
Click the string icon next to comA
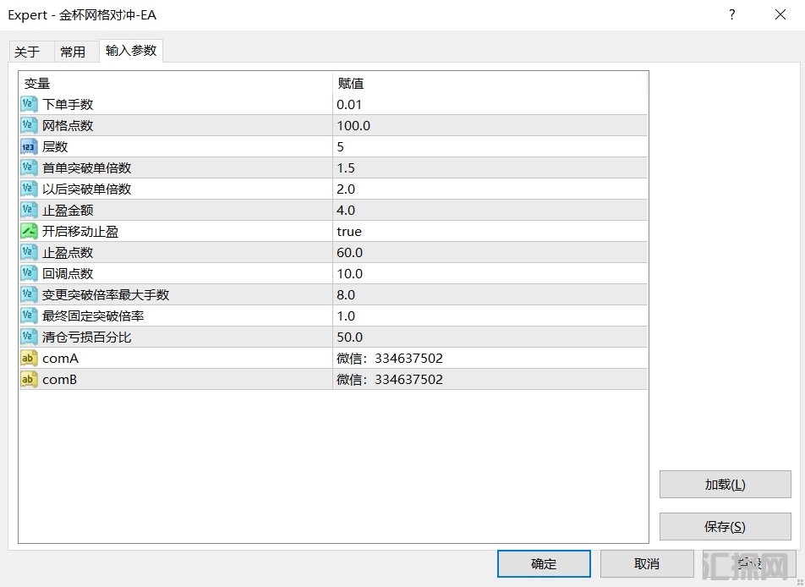click(29, 358)
